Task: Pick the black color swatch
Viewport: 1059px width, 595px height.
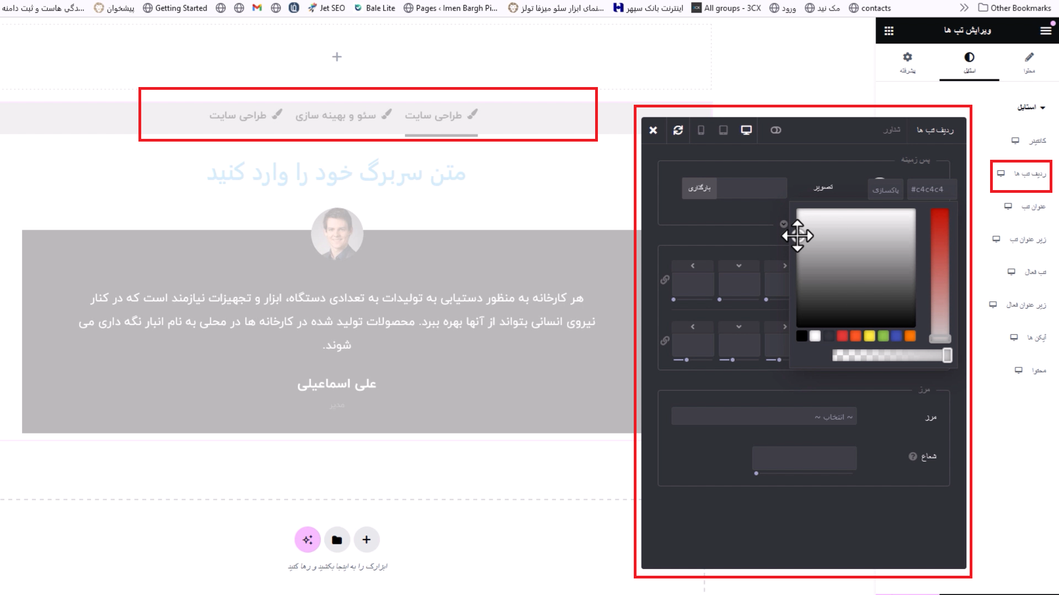Action: [x=802, y=336]
